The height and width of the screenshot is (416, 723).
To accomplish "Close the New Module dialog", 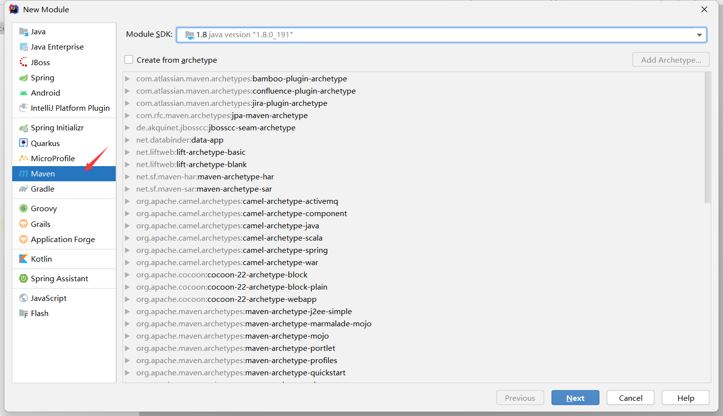I will (x=704, y=9).
